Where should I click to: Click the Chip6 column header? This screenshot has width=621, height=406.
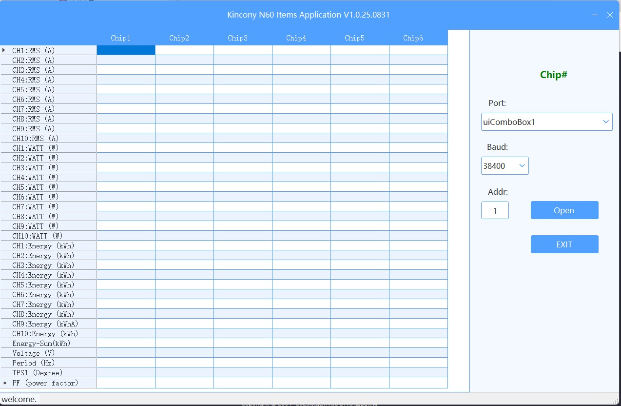tap(413, 38)
